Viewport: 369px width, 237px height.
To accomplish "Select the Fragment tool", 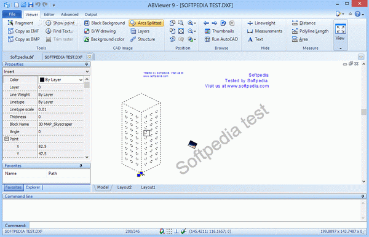I will pos(20,23).
